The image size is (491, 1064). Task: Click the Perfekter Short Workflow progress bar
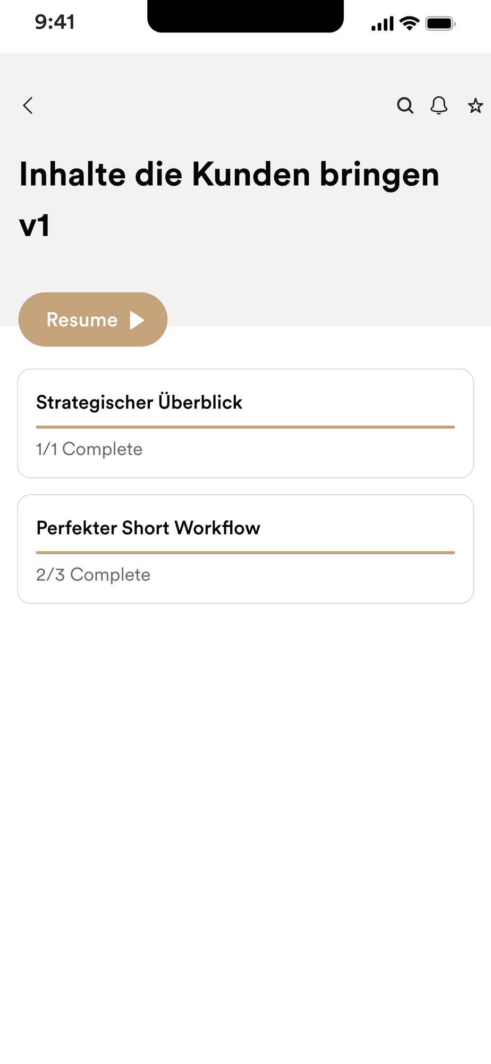245,552
